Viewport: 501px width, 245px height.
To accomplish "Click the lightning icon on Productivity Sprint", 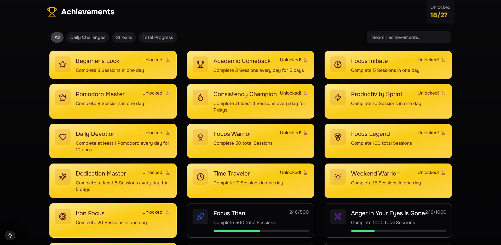I will pyautogui.click(x=337, y=97).
